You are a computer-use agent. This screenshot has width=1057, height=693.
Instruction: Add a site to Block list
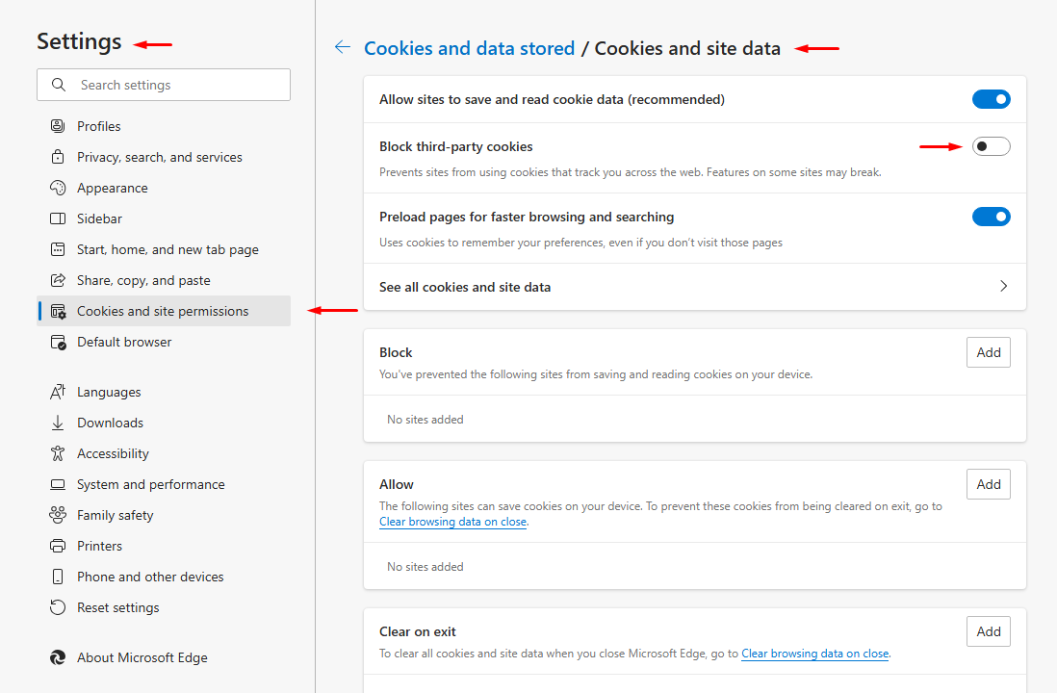(x=989, y=352)
